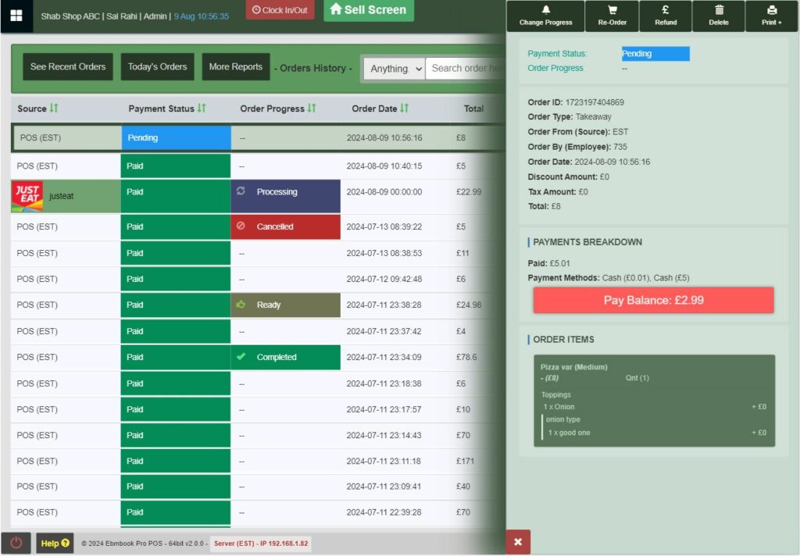Viewport: 800px width, 556px height.
Task: Sort orders by Order Date
Action: [404, 109]
